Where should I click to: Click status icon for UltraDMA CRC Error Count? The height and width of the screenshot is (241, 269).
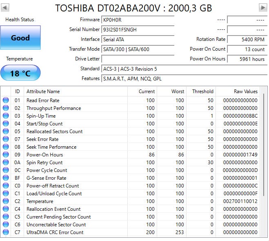[x=6, y=232]
